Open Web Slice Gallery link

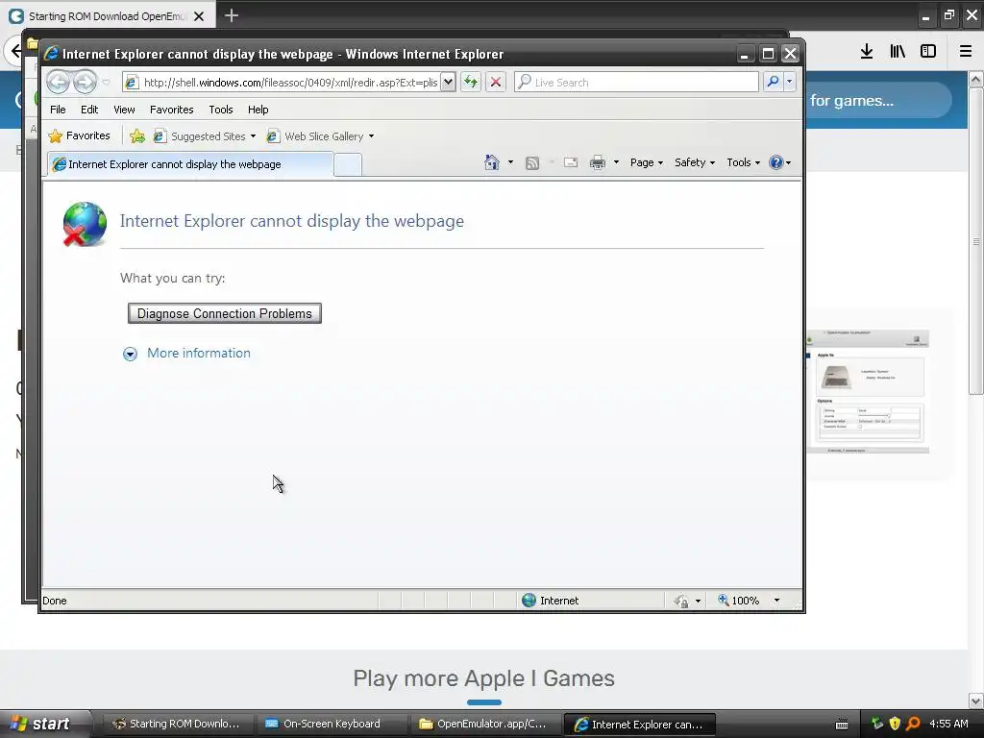point(315,136)
